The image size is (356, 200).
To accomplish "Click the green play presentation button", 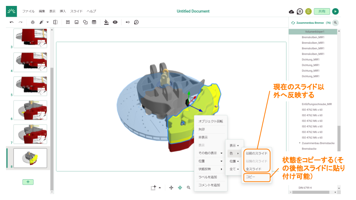I will (335, 11).
